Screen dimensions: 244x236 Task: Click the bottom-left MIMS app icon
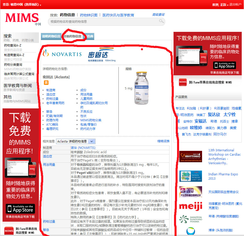[x=9, y=231]
